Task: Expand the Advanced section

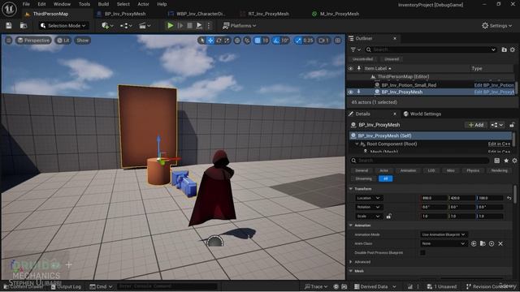Action: point(351,262)
